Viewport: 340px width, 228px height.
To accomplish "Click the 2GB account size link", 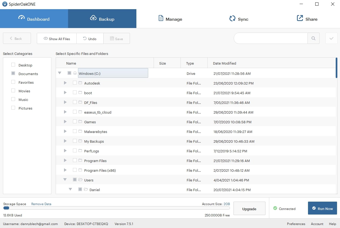I will (226, 204).
